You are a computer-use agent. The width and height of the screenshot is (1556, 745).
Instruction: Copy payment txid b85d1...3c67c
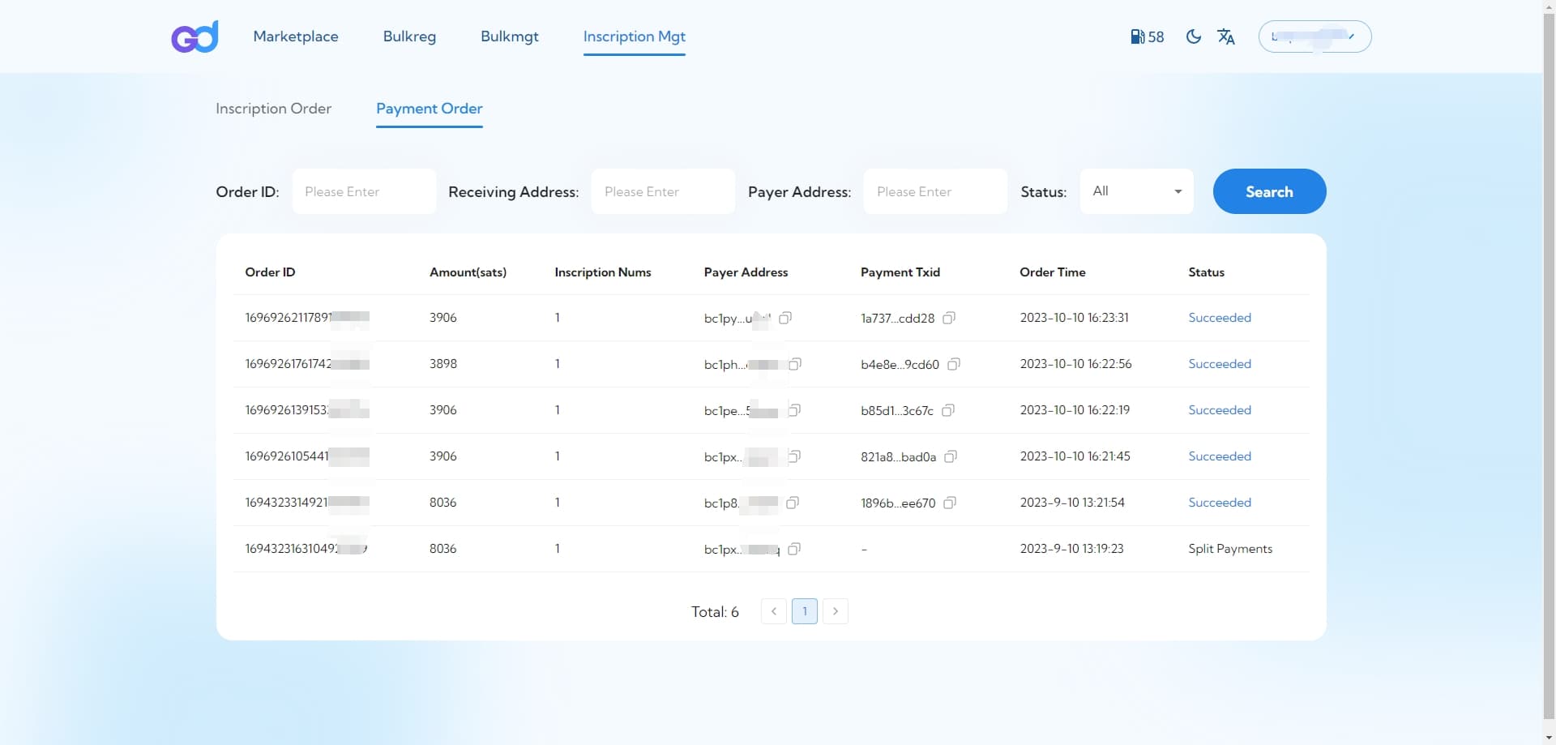pyautogui.click(x=948, y=410)
